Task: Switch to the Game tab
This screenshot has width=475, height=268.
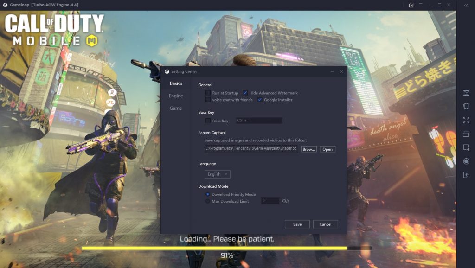Action: 176,108
